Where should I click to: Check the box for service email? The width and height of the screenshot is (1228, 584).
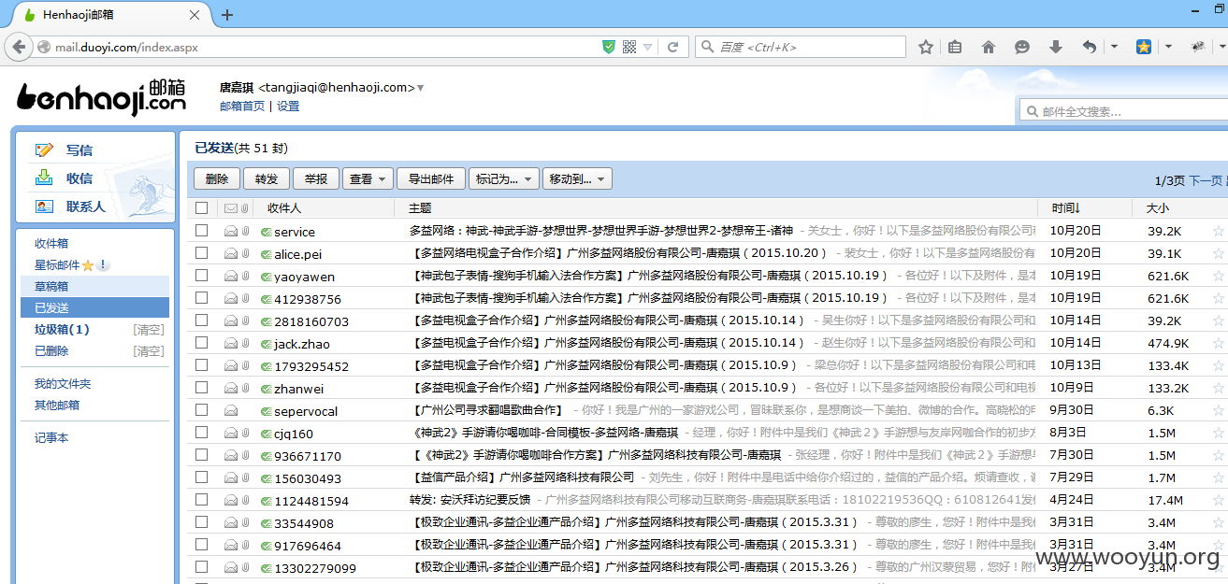[201, 231]
